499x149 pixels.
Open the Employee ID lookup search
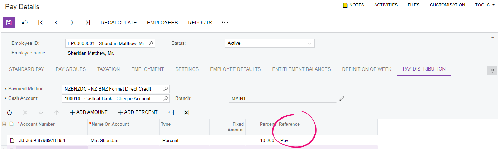(151, 43)
